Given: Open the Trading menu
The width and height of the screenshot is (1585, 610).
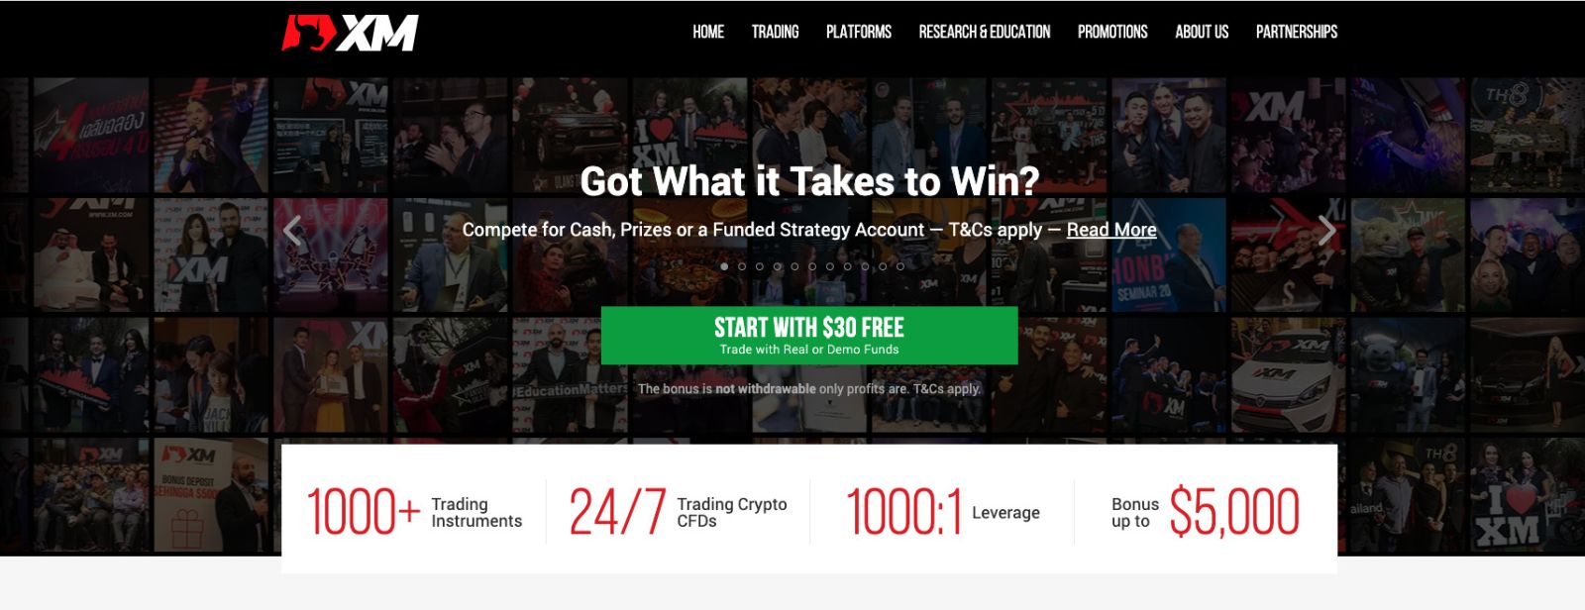Looking at the screenshot, I should click(x=775, y=32).
